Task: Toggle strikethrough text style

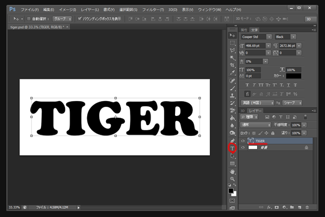Action: 295,85
